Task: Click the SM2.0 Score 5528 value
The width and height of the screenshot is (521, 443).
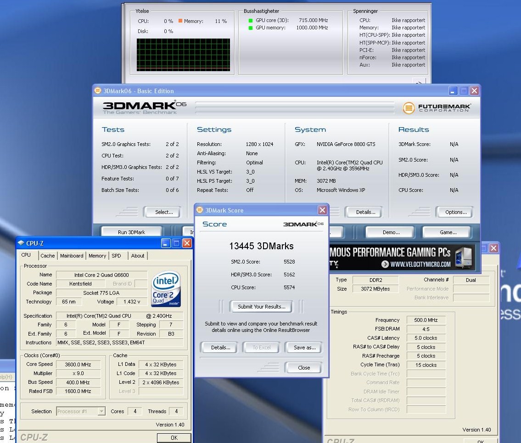Action: 289,262
